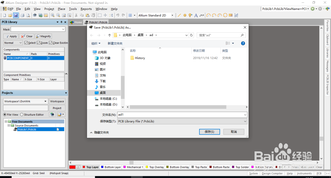Click the up-folder arrow in Save dialog
This screenshot has height=178, width=331.
coord(109,35)
